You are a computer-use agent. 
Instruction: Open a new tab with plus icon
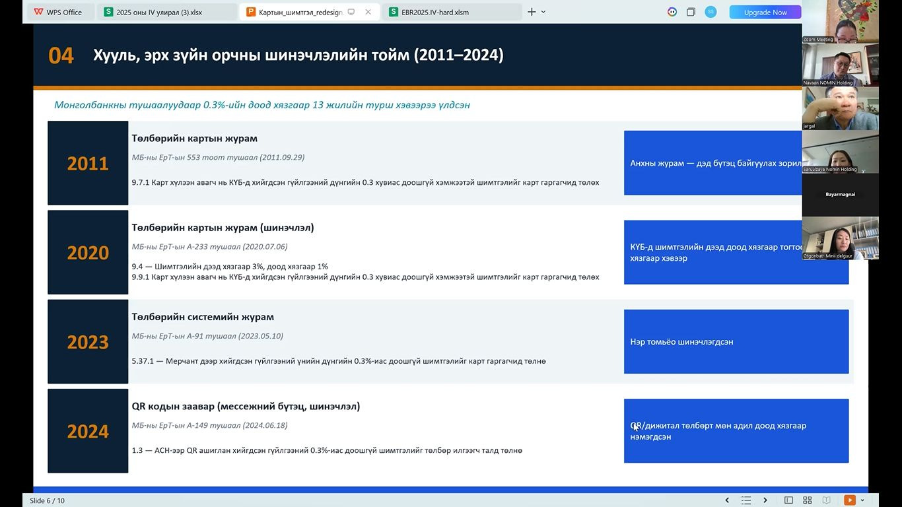[532, 12]
